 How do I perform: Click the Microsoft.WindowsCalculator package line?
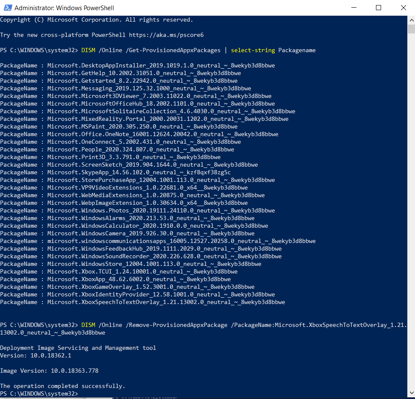pyautogui.click(x=134, y=226)
